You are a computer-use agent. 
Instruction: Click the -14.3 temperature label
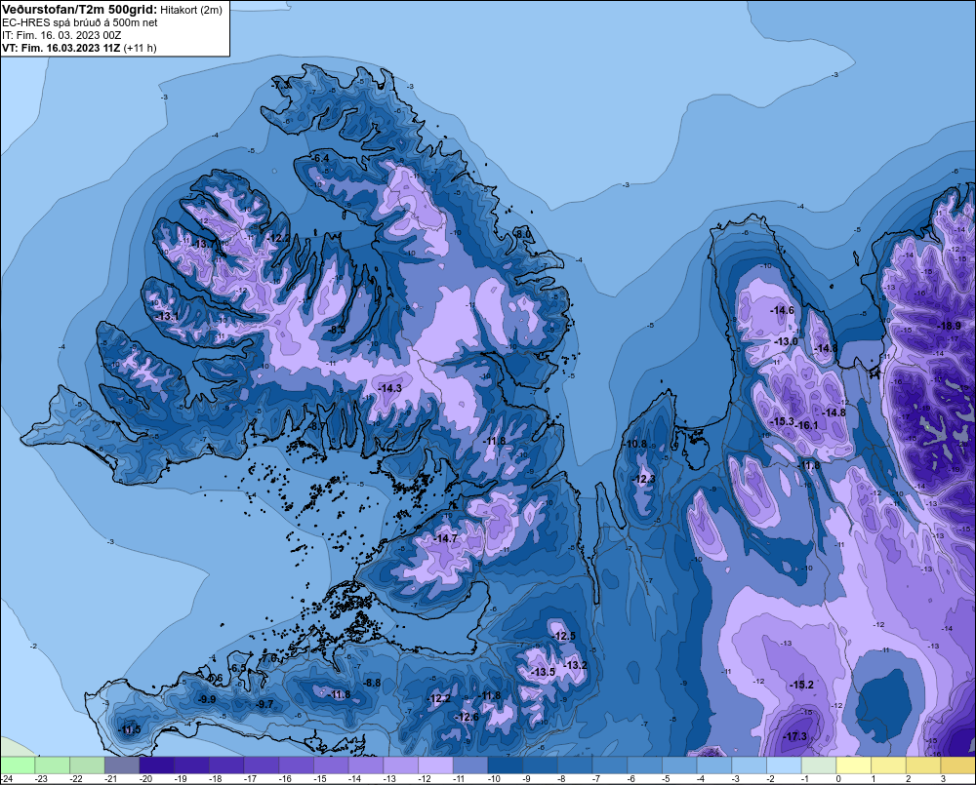click(390, 388)
